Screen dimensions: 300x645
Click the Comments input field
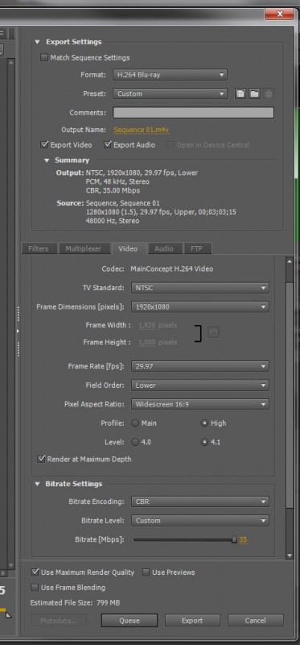point(194,113)
